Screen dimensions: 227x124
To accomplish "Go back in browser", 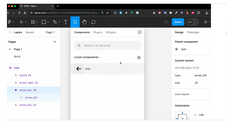I will coord(8,13).
